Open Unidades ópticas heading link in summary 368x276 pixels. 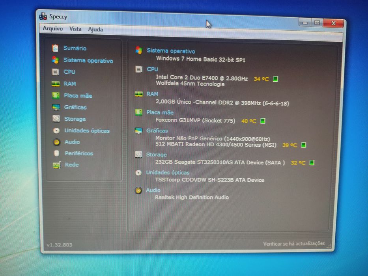tap(168, 173)
